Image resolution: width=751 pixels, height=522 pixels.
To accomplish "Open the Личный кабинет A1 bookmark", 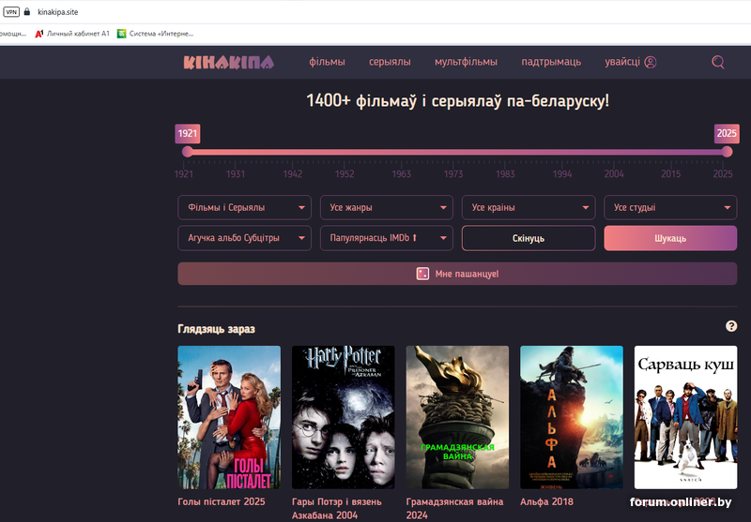I will point(72,34).
